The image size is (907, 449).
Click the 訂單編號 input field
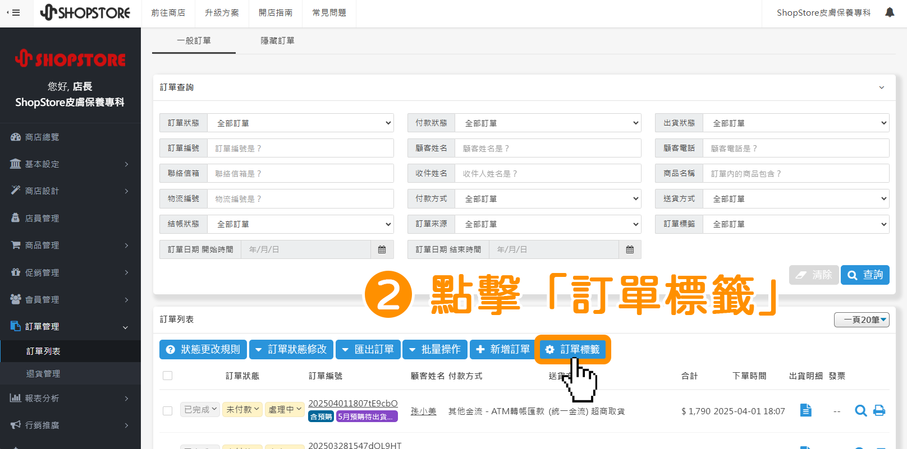pyautogui.click(x=300, y=148)
